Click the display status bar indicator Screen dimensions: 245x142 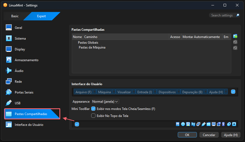pyautogui.click(x=214, y=124)
